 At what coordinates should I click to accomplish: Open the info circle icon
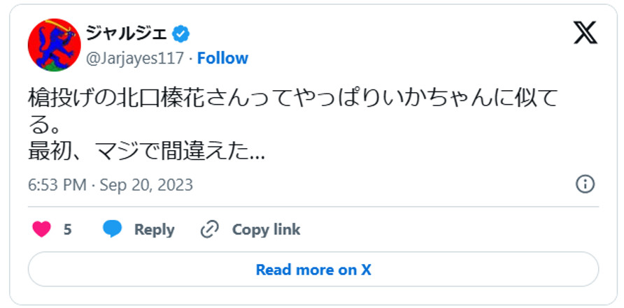[585, 184]
